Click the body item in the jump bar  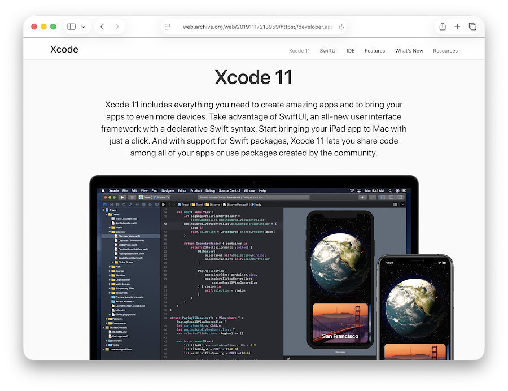257,205
